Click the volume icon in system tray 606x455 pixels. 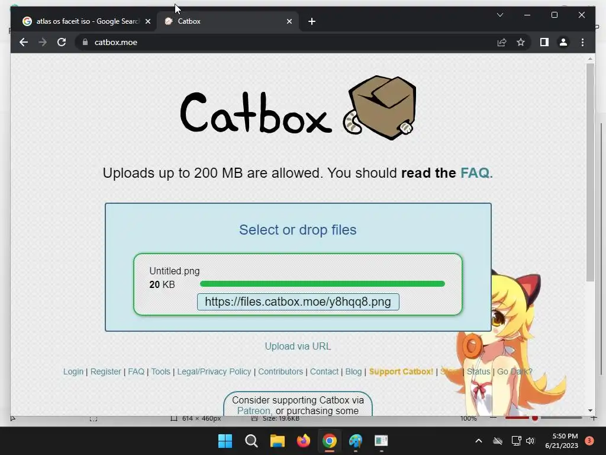(x=530, y=441)
